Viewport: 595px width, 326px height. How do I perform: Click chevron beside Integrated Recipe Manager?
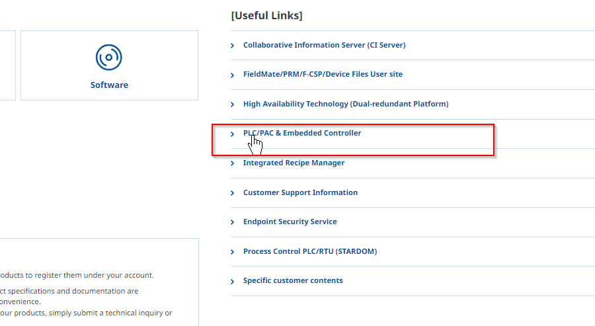(233, 163)
